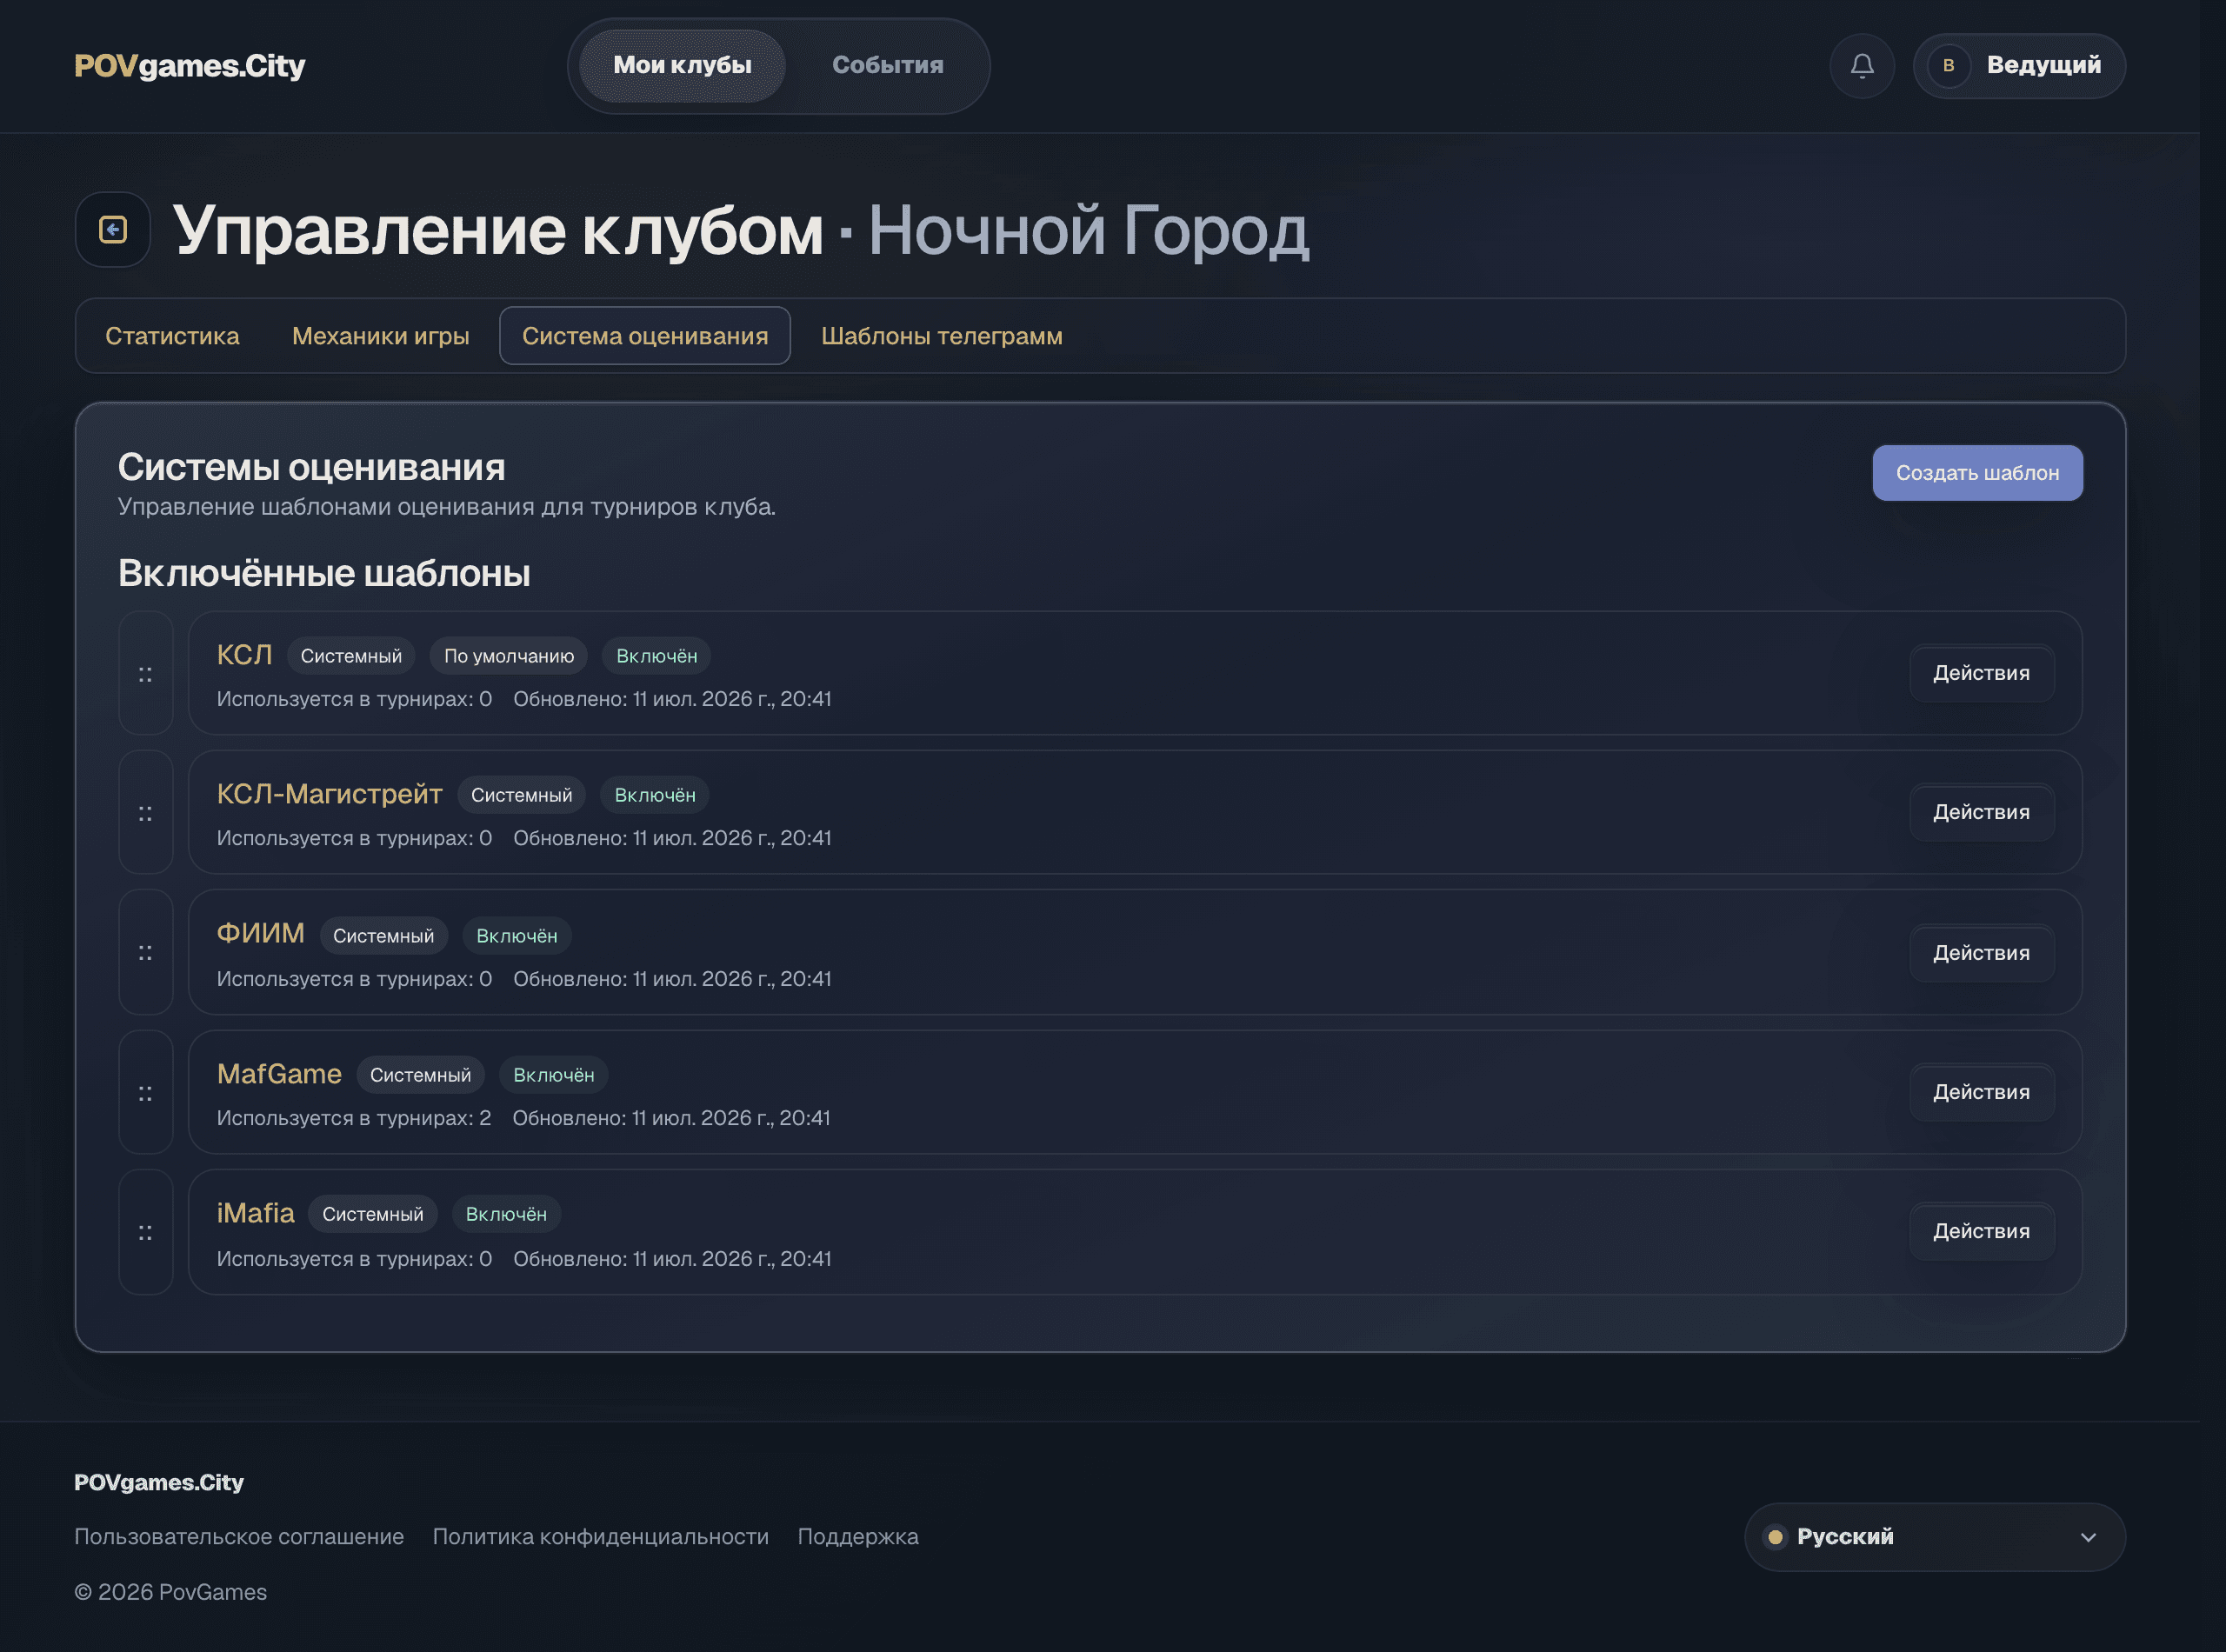
Task: Grab the drag handle of КСЛ-Магистрейт row
Action: click(146, 812)
